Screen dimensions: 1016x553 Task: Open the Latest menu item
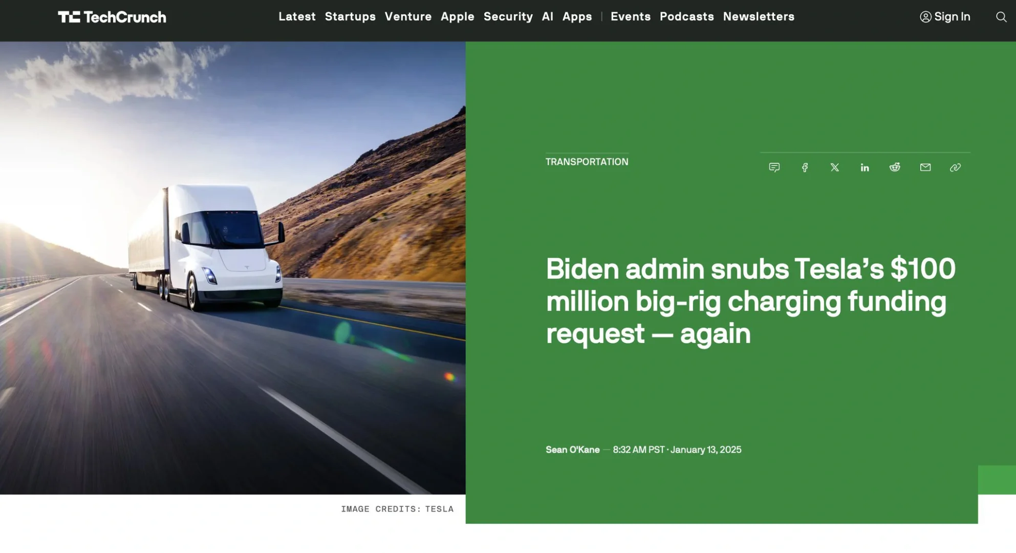297,16
